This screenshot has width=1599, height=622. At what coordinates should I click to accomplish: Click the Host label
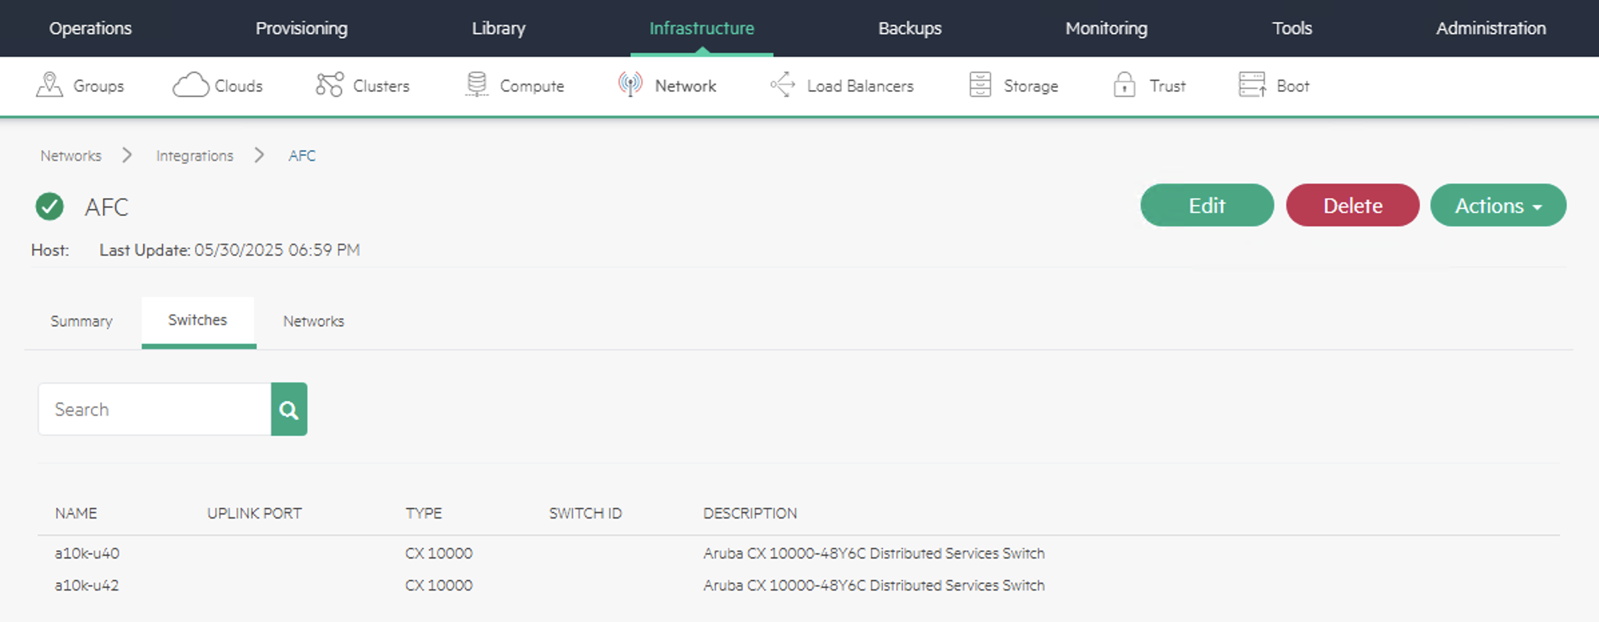click(50, 250)
